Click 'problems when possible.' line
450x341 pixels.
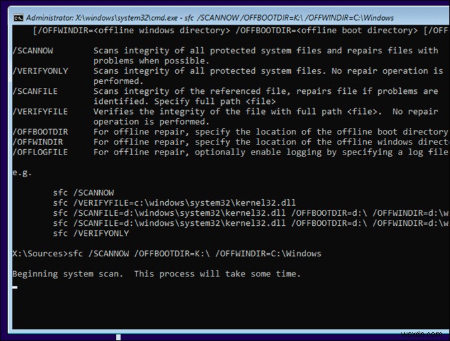[x=151, y=61]
